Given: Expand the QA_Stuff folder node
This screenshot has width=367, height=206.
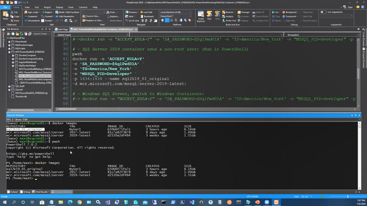Looking at the screenshot, I should point(9,86).
